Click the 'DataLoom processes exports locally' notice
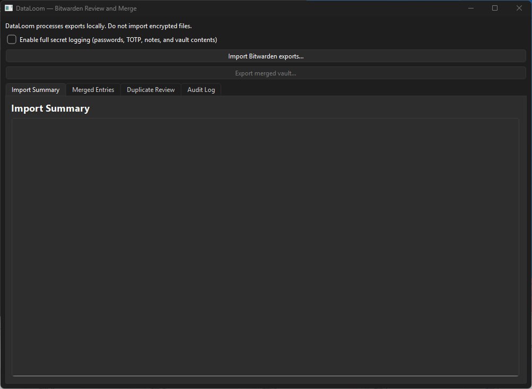The height and width of the screenshot is (389, 532). (x=98, y=26)
